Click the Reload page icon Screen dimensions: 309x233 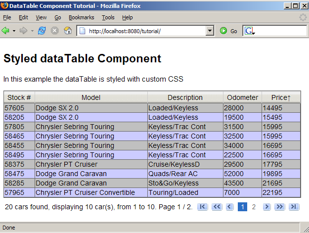coord(42,31)
